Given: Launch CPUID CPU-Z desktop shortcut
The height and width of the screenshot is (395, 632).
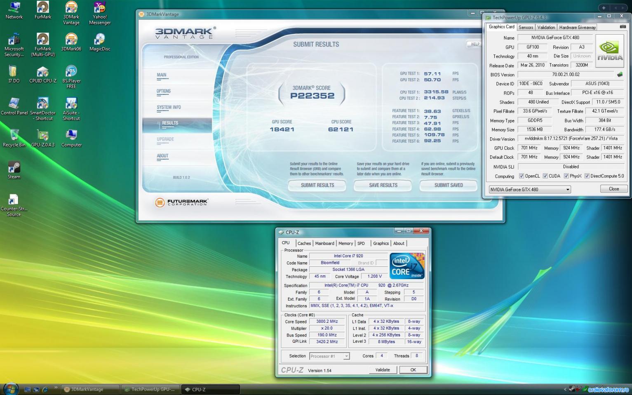Looking at the screenshot, I should 43,74.
